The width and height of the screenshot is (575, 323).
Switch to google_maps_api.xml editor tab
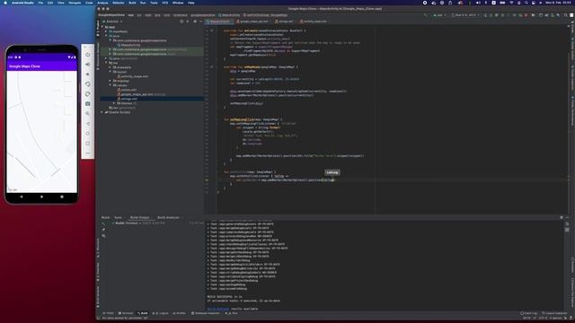tap(253, 22)
